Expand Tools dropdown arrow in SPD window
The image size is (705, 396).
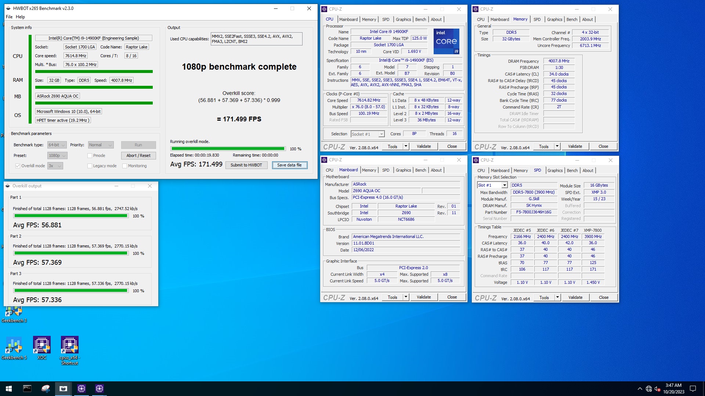click(557, 297)
